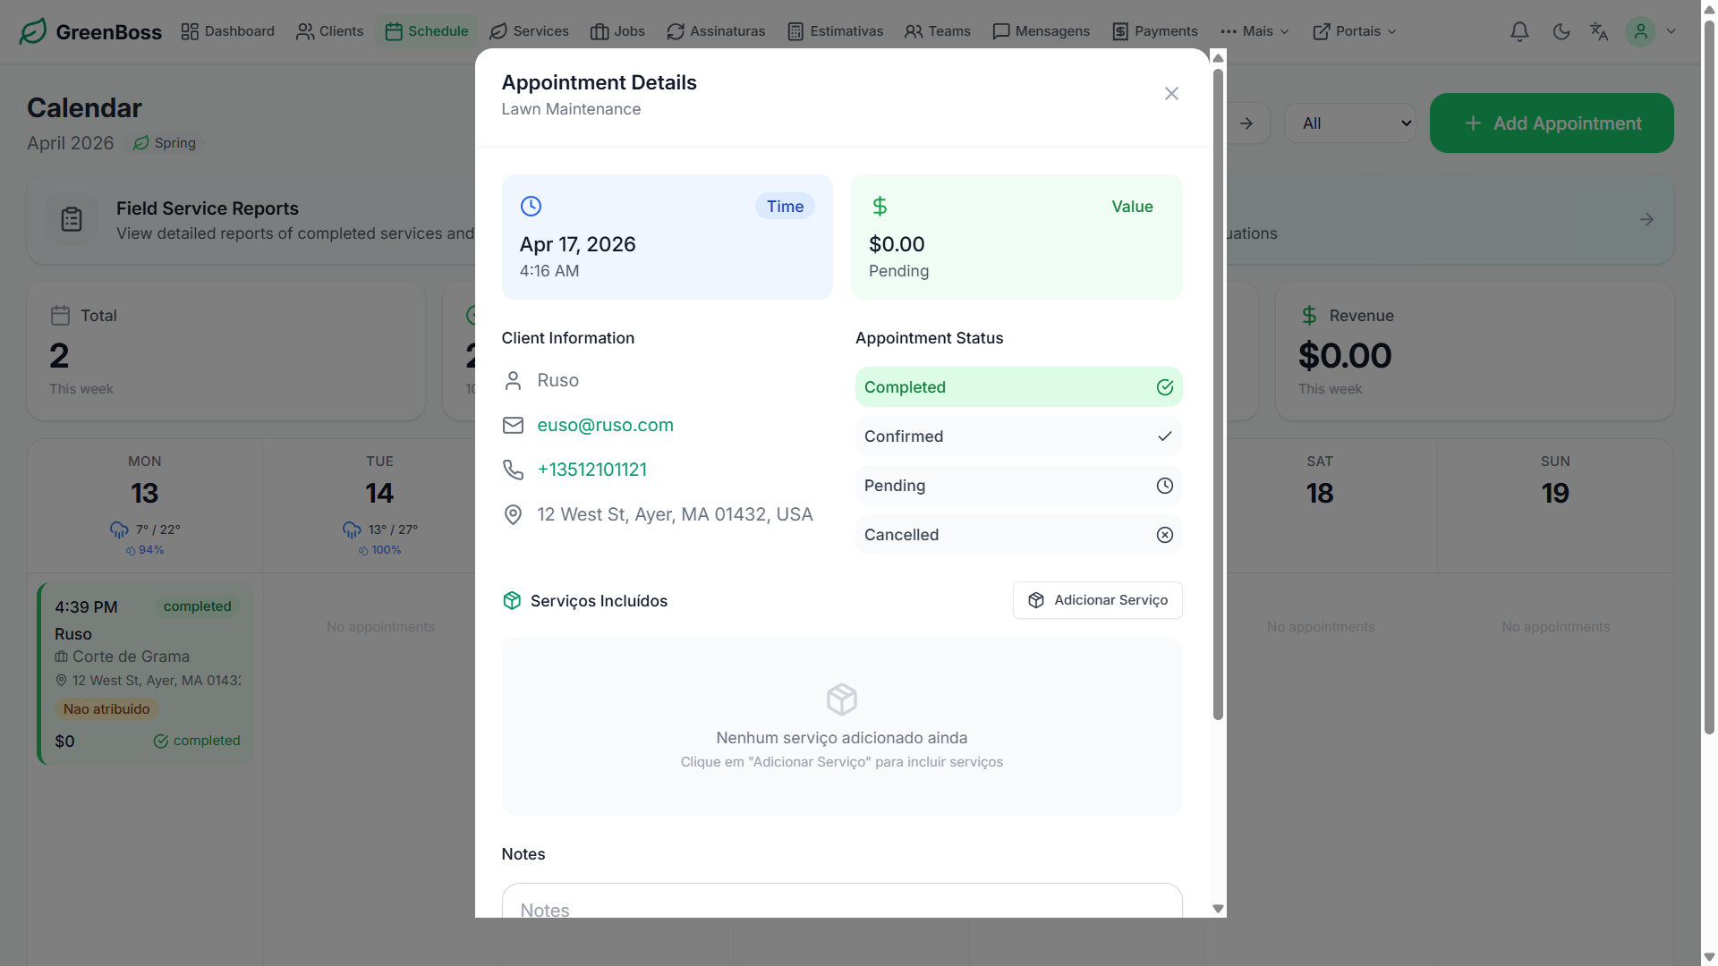Click the Field Service Reports clipboard icon
1718x966 pixels.
click(x=72, y=219)
